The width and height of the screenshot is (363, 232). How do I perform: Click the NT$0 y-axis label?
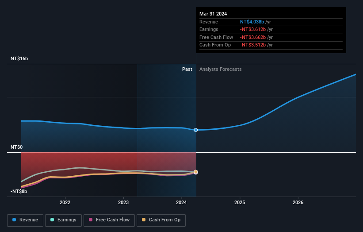17,147
